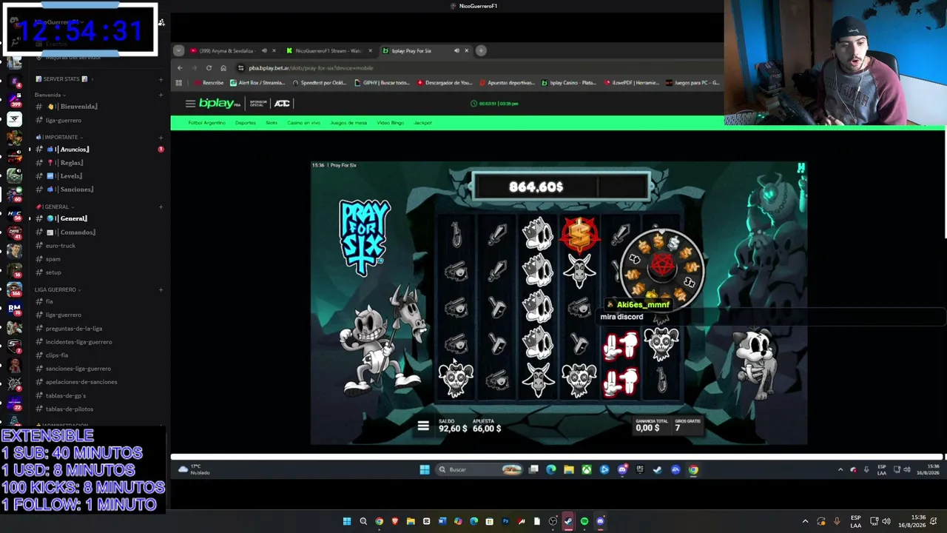Collapse the GENERAL category
The width and height of the screenshot is (947, 533).
coord(55,207)
